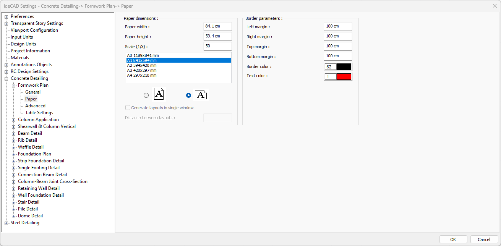This screenshot has width=501, height=246.
Task: Collapse the Formwork Plan tree node
Action: [x=14, y=86]
